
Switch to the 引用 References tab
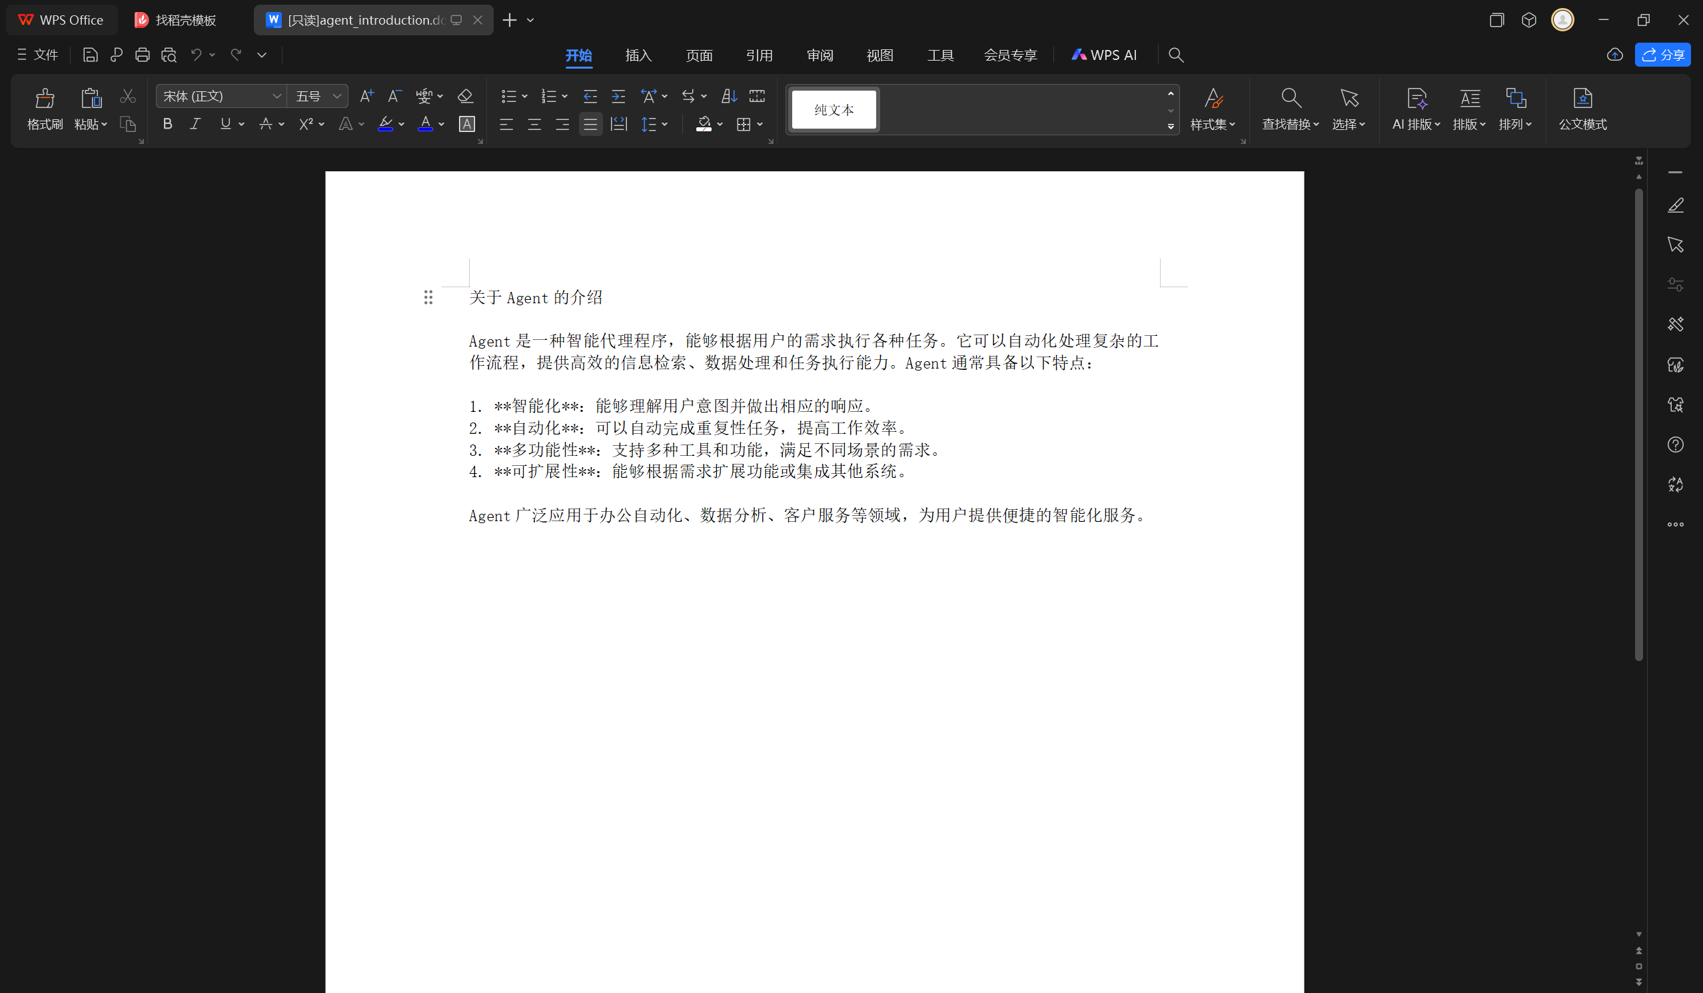[760, 55]
